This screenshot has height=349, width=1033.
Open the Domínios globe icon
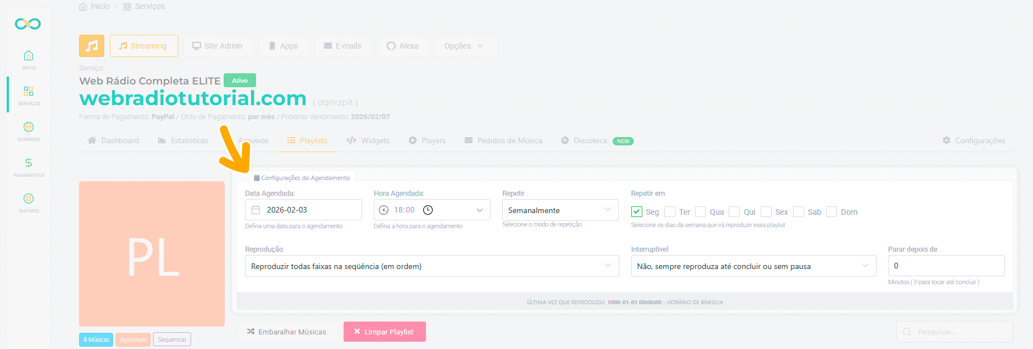click(29, 128)
